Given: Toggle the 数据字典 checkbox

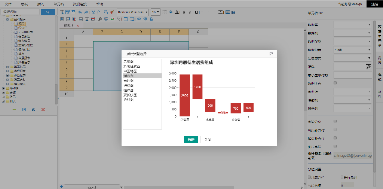Looking at the screenshot, I should click(335, 83).
